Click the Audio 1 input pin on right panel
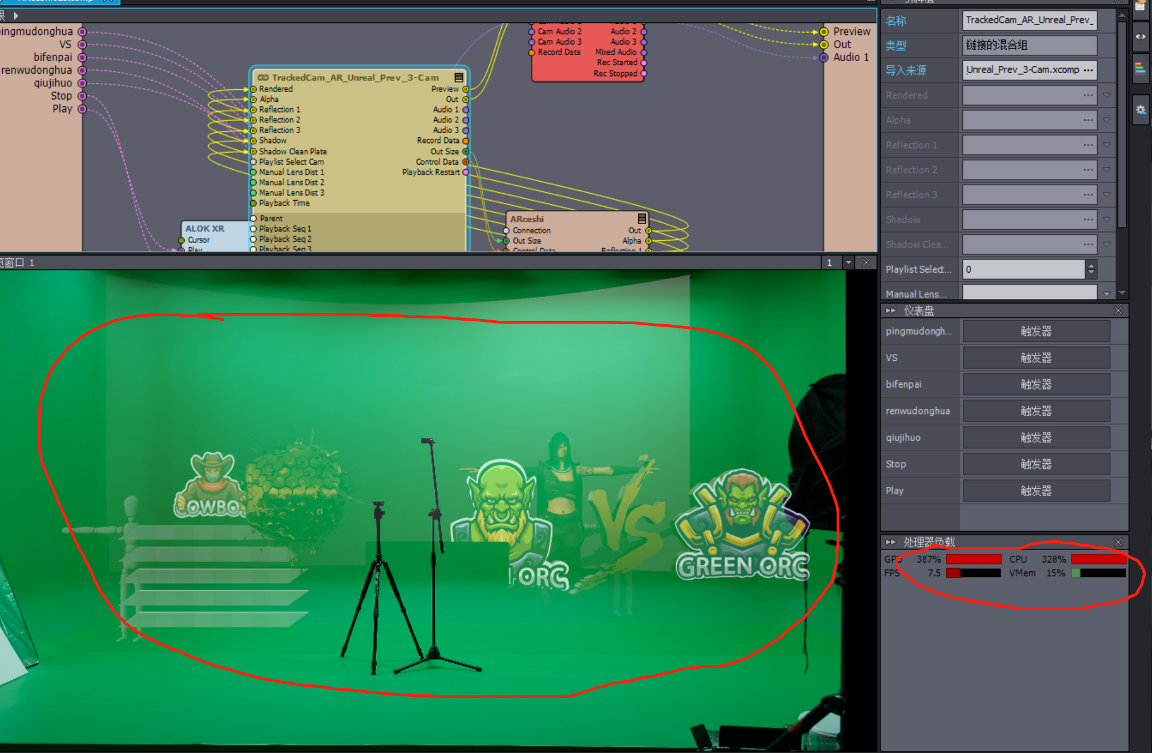1152x753 pixels. 824,57
